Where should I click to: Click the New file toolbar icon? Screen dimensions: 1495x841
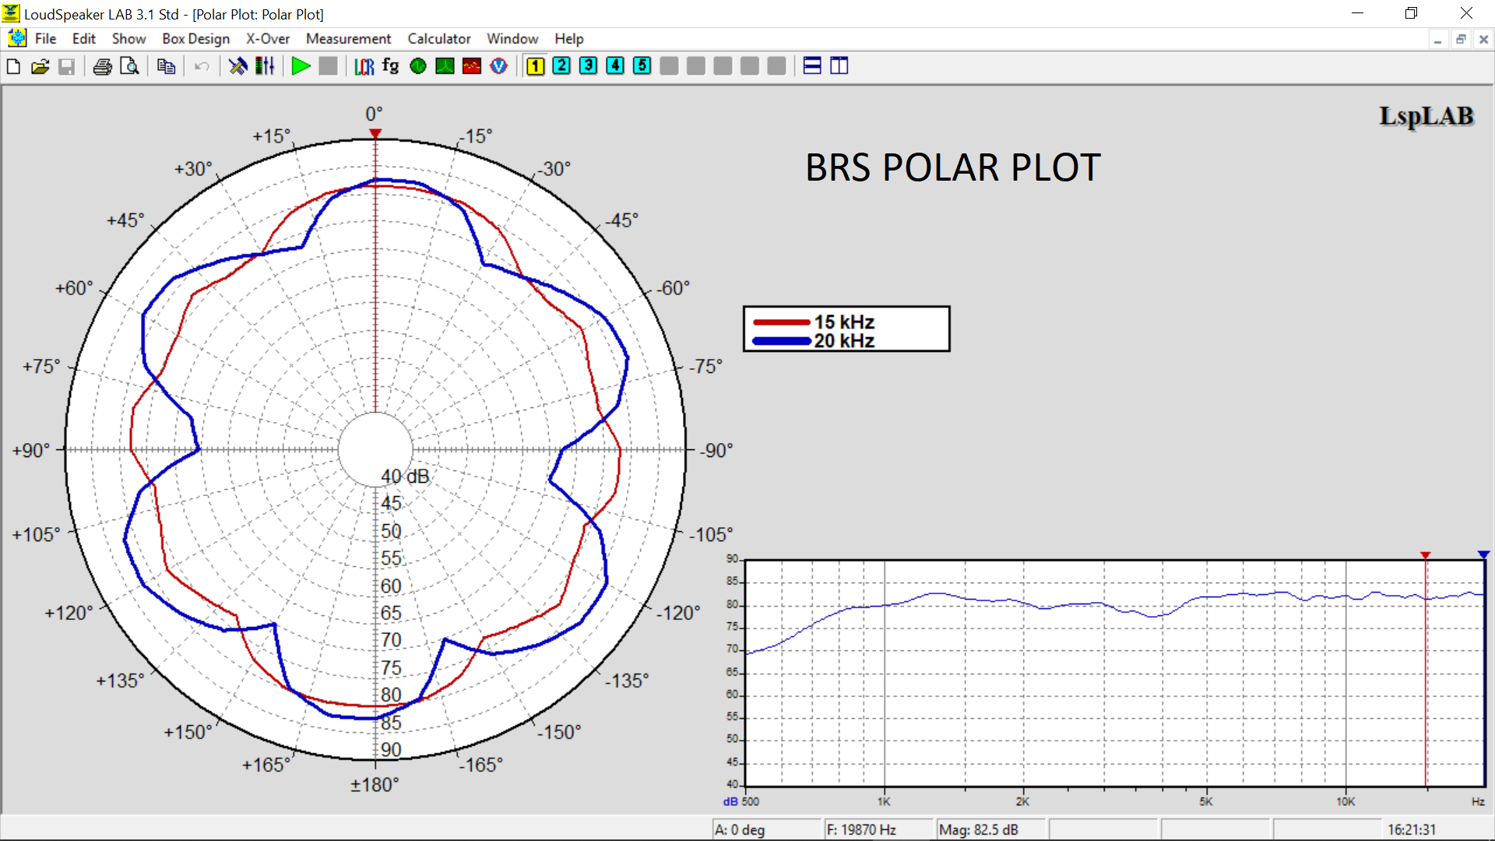[13, 66]
